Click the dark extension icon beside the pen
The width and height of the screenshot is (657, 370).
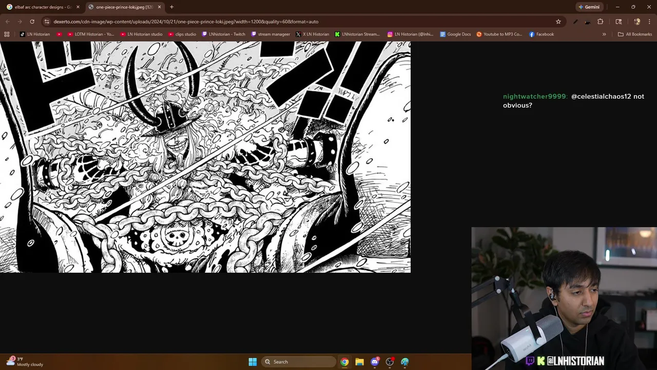pyautogui.click(x=587, y=22)
